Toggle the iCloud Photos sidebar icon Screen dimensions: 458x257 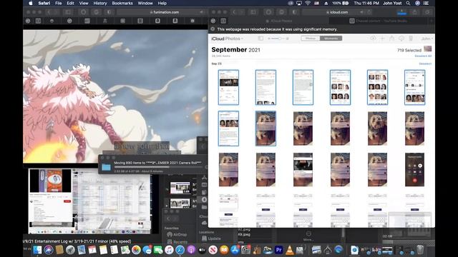[x=260, y=39]
